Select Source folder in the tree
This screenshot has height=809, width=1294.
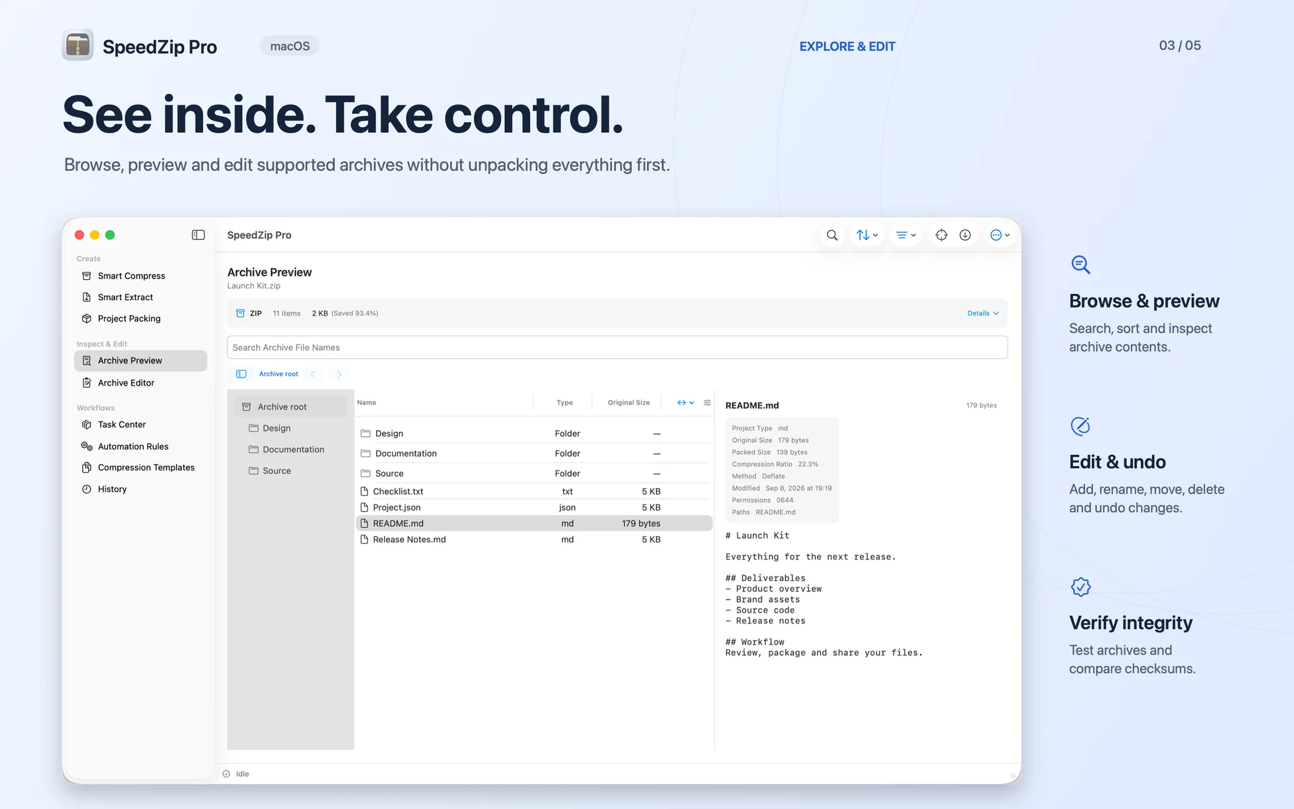click(x=290, y=471)
